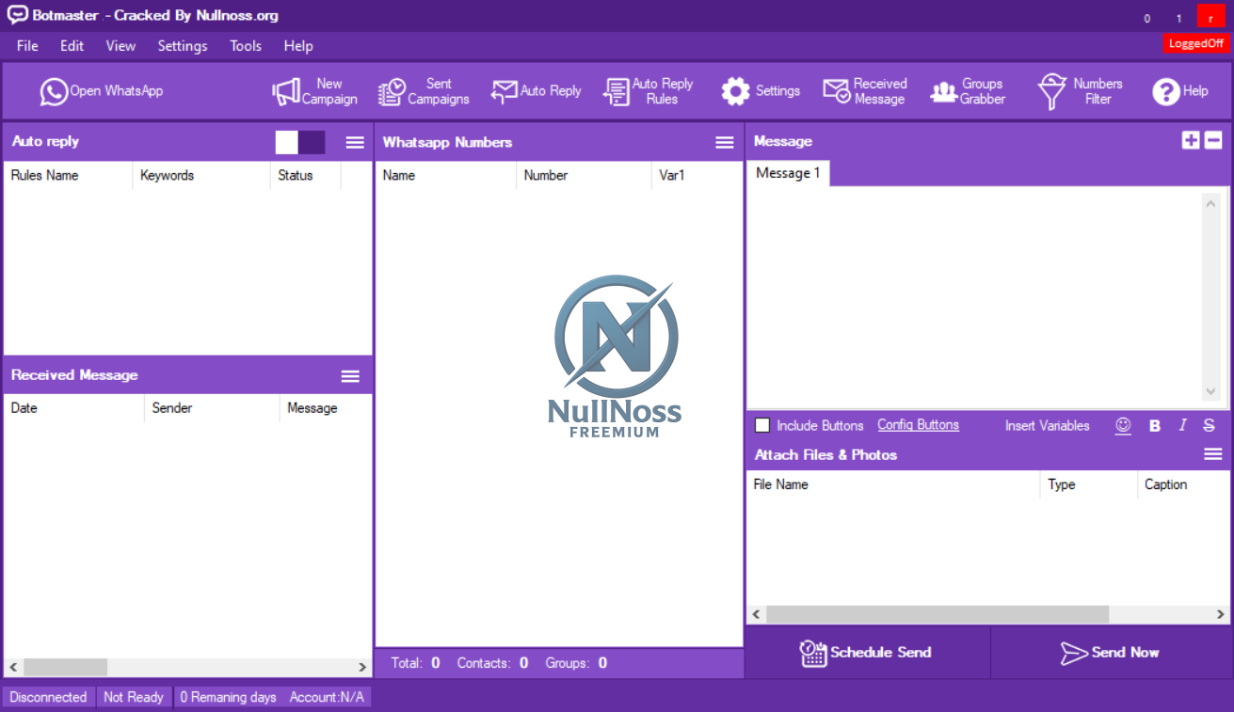Image resolution: width=1234 pixels, height=712 pixels.
Task: Open WhatsApp from the toolbar
Action: [102, 91]
